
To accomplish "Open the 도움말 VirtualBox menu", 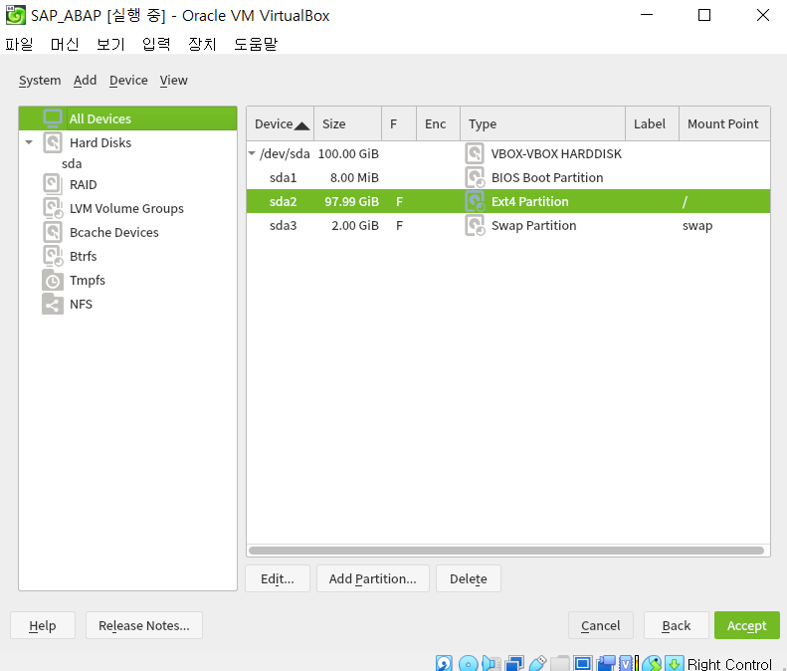I will tap(256, 44).
